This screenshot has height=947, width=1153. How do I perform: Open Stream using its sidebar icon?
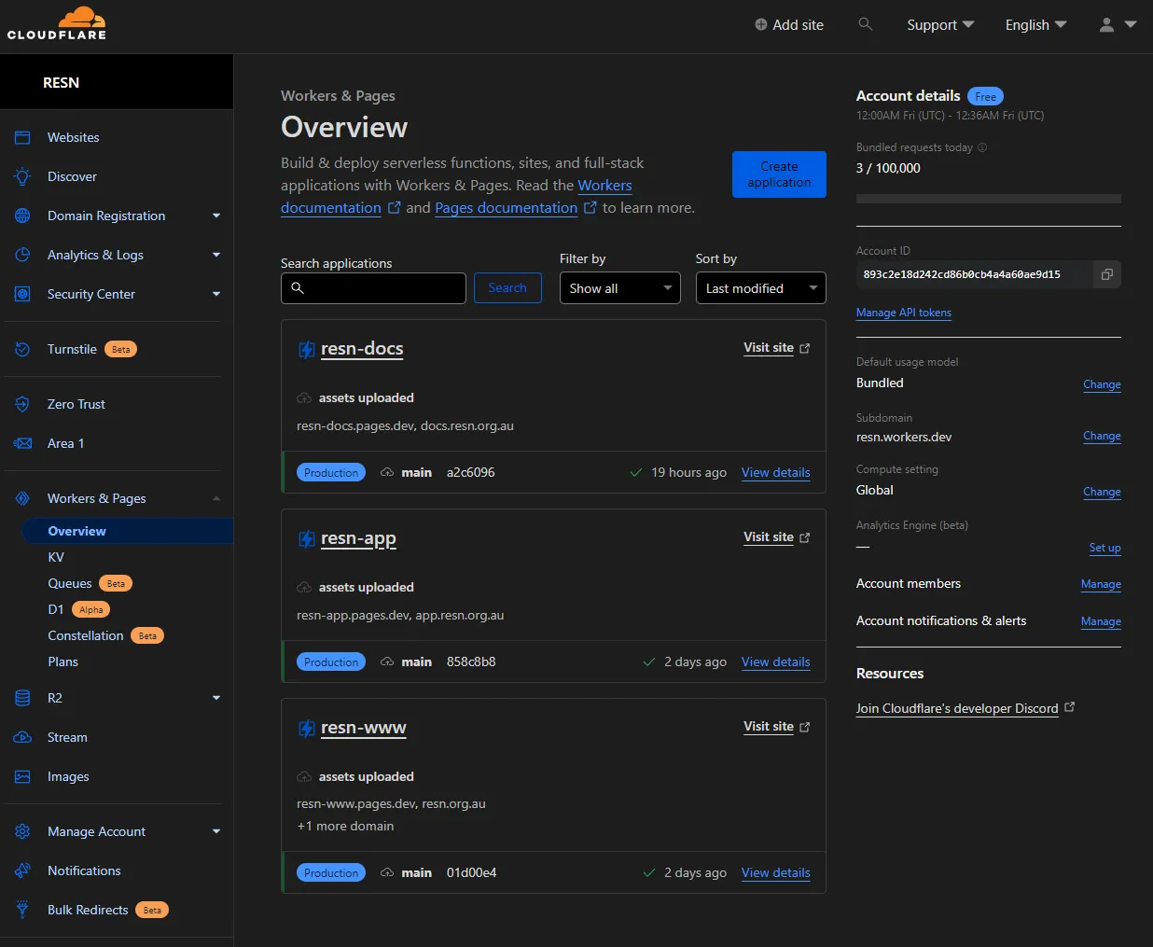click(22, 736)
